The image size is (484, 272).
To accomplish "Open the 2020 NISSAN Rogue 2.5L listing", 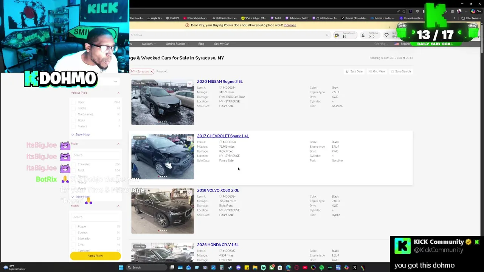I will pyautogui.click(x=220, y=82).
